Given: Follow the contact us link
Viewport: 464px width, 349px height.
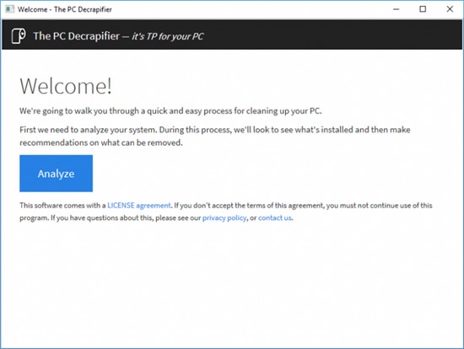Looking at the screenshot, I should tap(275, 218).
